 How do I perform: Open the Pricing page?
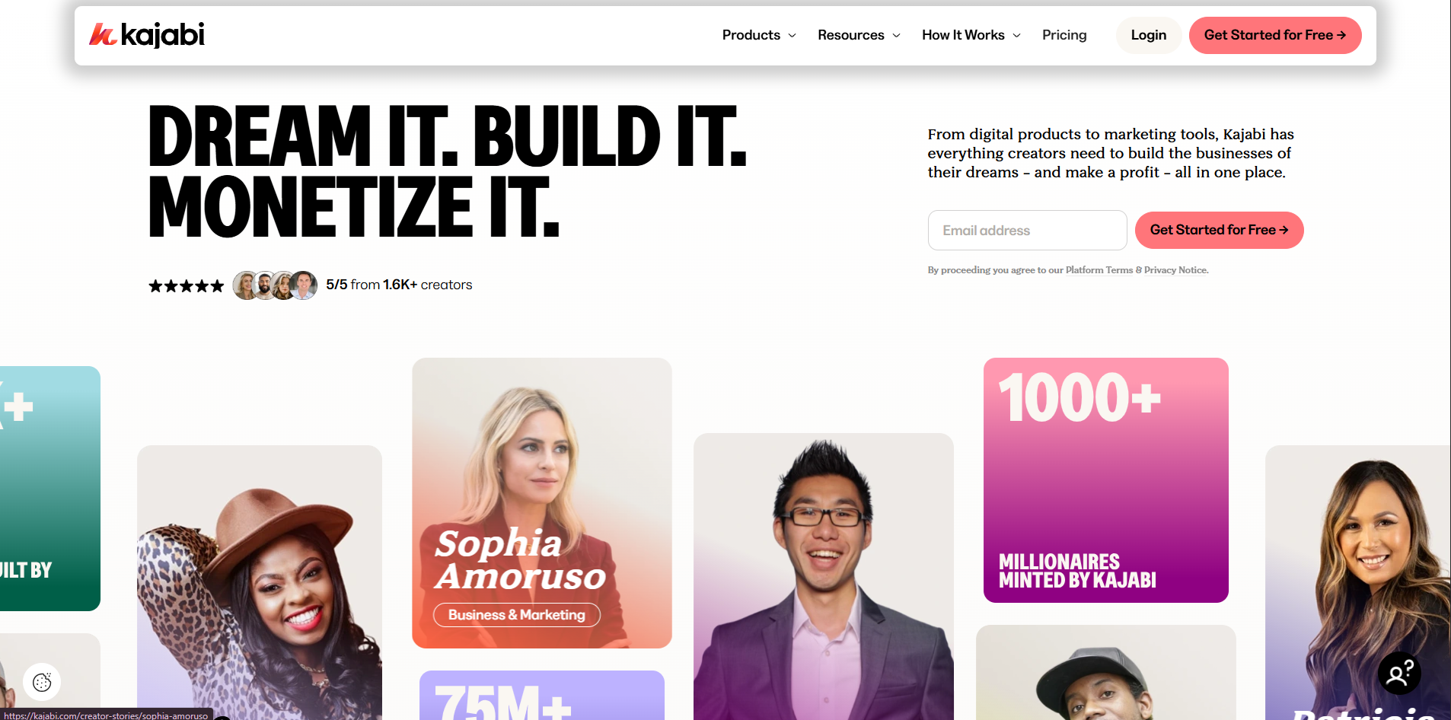click(x=1064, y=35)
